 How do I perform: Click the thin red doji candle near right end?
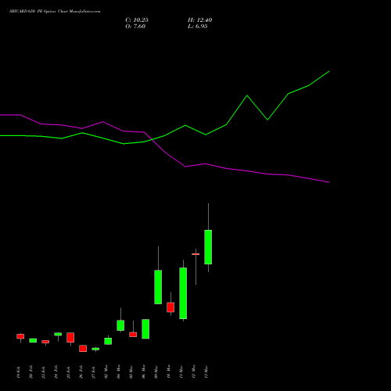coord(195,254)
